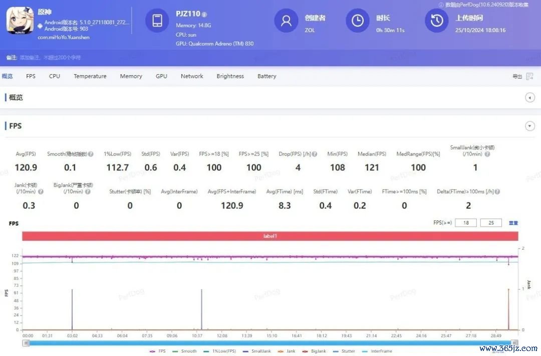
Task: Click the Avg(FTime) value 8.3
Action: (x=285, y=206)
